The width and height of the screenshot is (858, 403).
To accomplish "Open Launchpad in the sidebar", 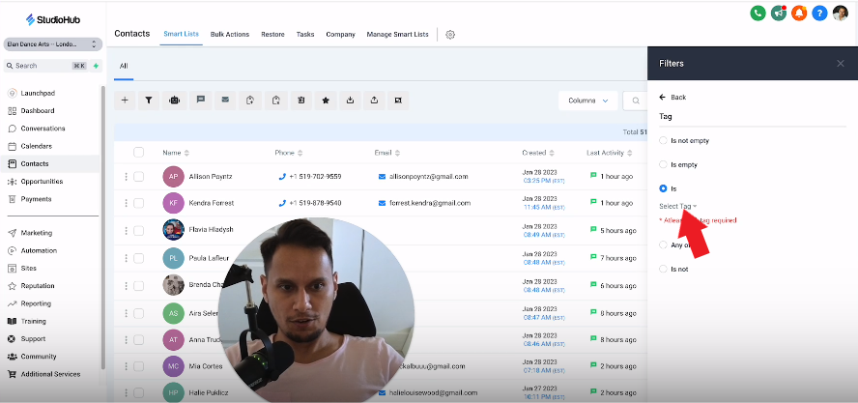I will pos(38,93).
